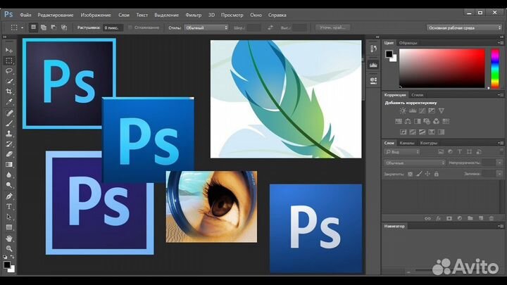Image resolution: width=507 pixels, height=285 pixels.
Task: Select the Dodge tool
Action: (9, 185)
